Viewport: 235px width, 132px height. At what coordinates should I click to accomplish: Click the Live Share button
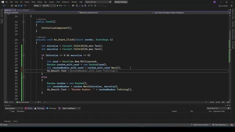click(223, 6)
